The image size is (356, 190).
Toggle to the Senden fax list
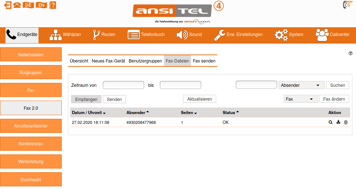click(x=114, y=99)
